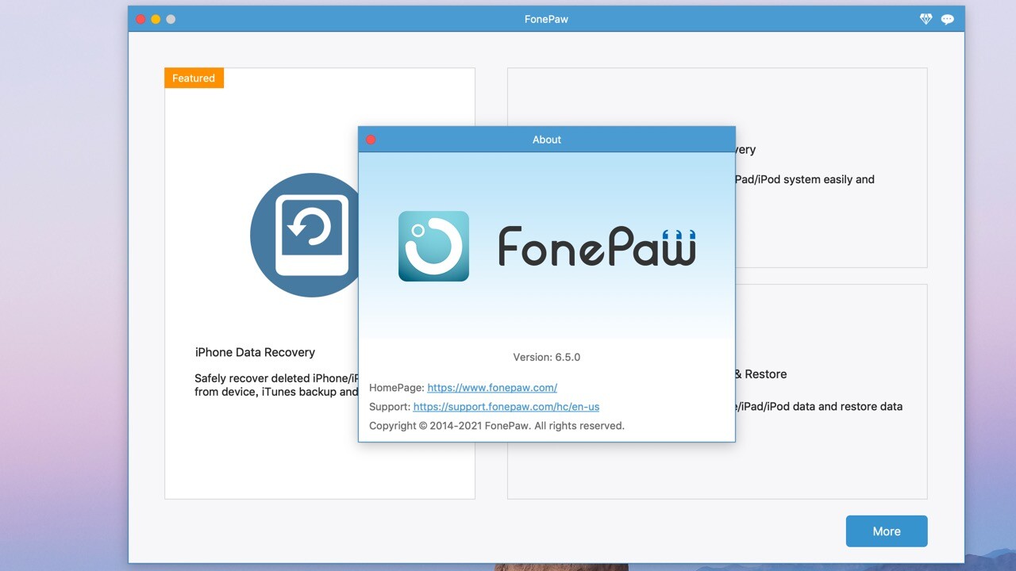Click the "Pad/iPod system easily and" text

click(805, 179)
